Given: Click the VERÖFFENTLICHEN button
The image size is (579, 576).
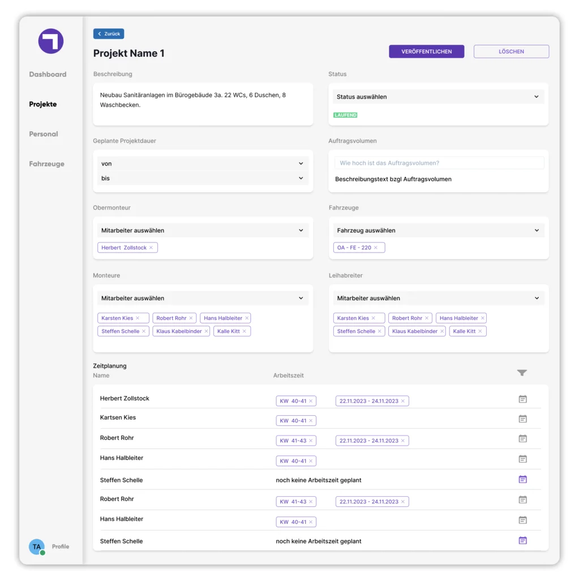Looking at the screenshot, I should point(426,52).
